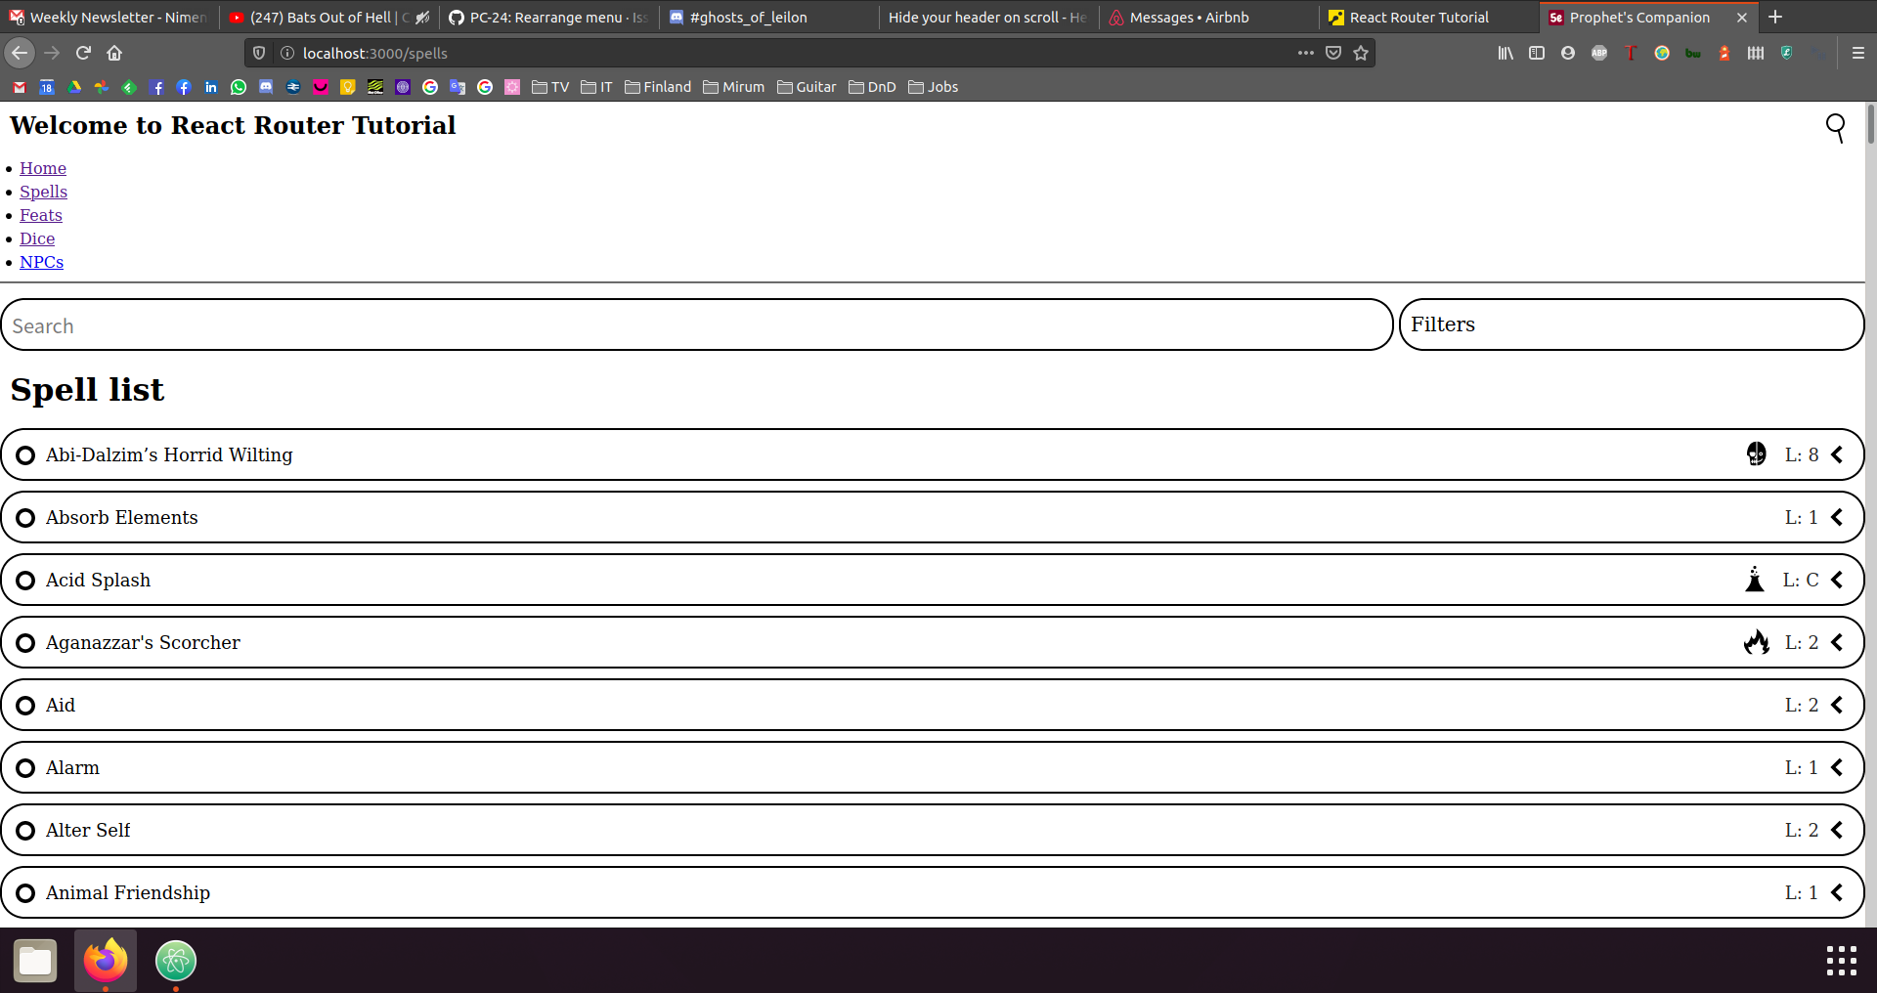Click the flame icon on Aganazzar's Scorcher
Viewport: 1877px width, 993px height.
coord(1757,642)
